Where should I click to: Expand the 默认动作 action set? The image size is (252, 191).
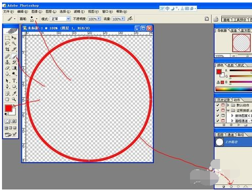(228, 105)
